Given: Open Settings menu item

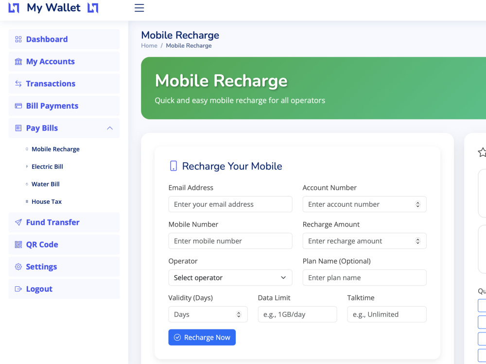Looking at the screenshot, I should (x=64, y=267).
